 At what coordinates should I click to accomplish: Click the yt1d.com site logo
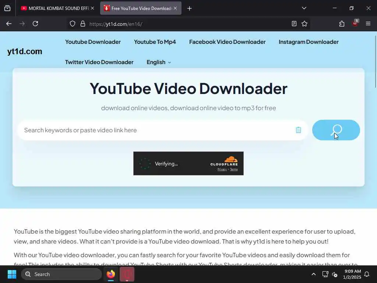tap(25, 51)
